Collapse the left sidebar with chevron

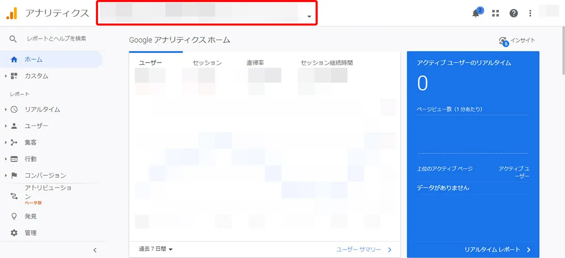(x=95, y=250)
